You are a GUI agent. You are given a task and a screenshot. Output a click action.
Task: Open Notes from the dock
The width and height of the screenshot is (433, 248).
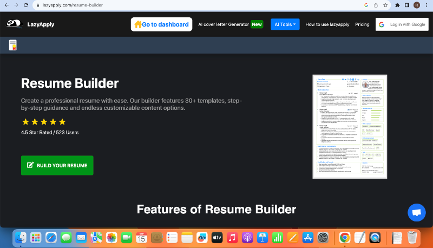tap(187, 238)
